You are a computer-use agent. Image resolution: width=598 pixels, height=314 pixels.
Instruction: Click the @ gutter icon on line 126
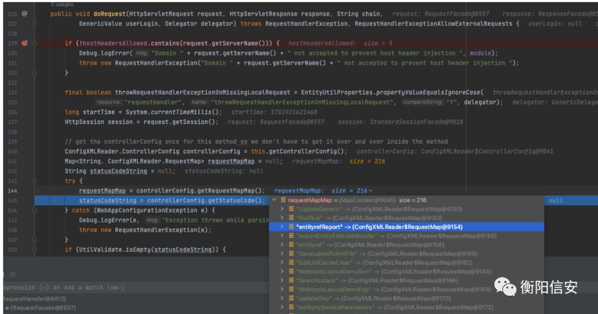pos(24,14)
